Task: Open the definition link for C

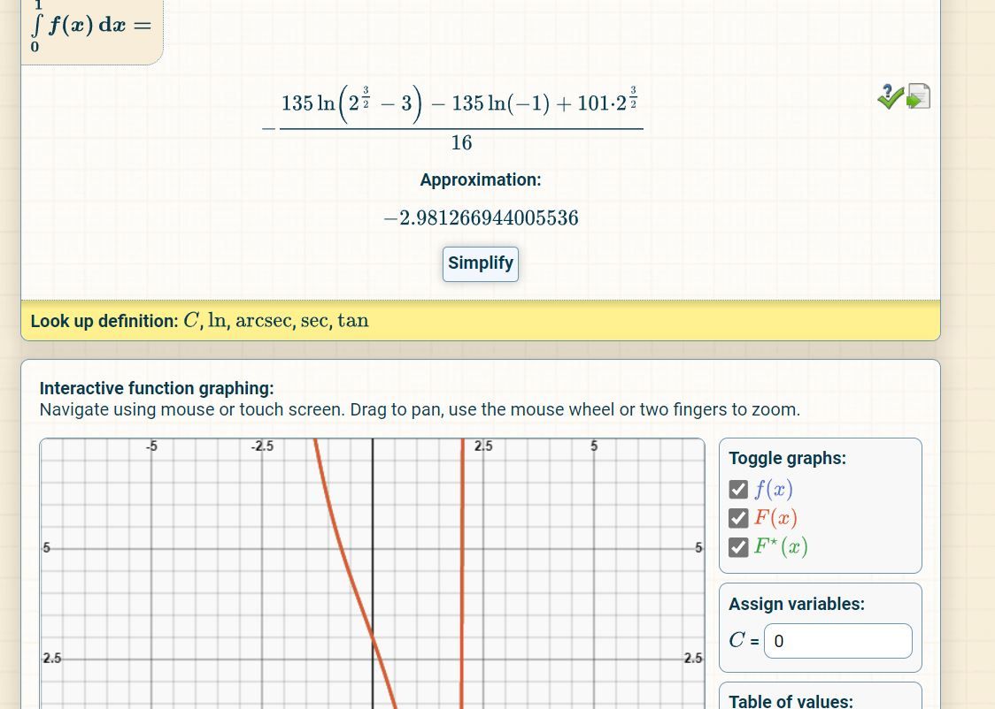Action: [191, 321]
